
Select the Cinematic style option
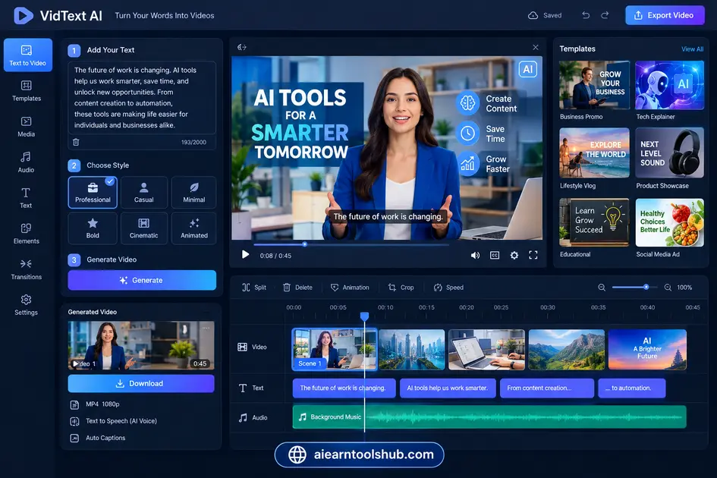click(143, 228)
